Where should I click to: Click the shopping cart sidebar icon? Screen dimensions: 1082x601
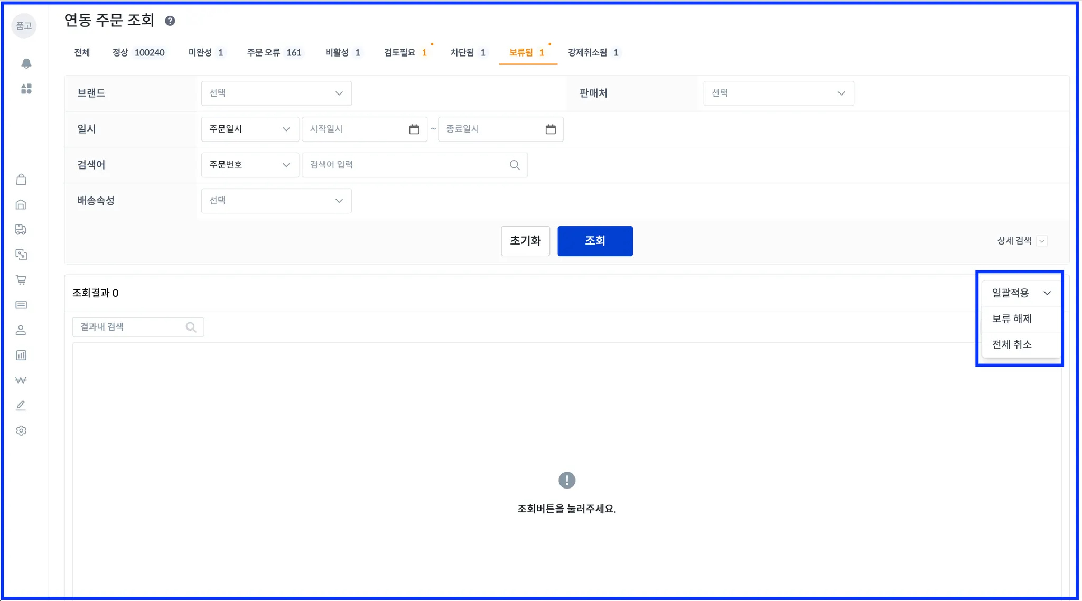(x=21, y=280)
